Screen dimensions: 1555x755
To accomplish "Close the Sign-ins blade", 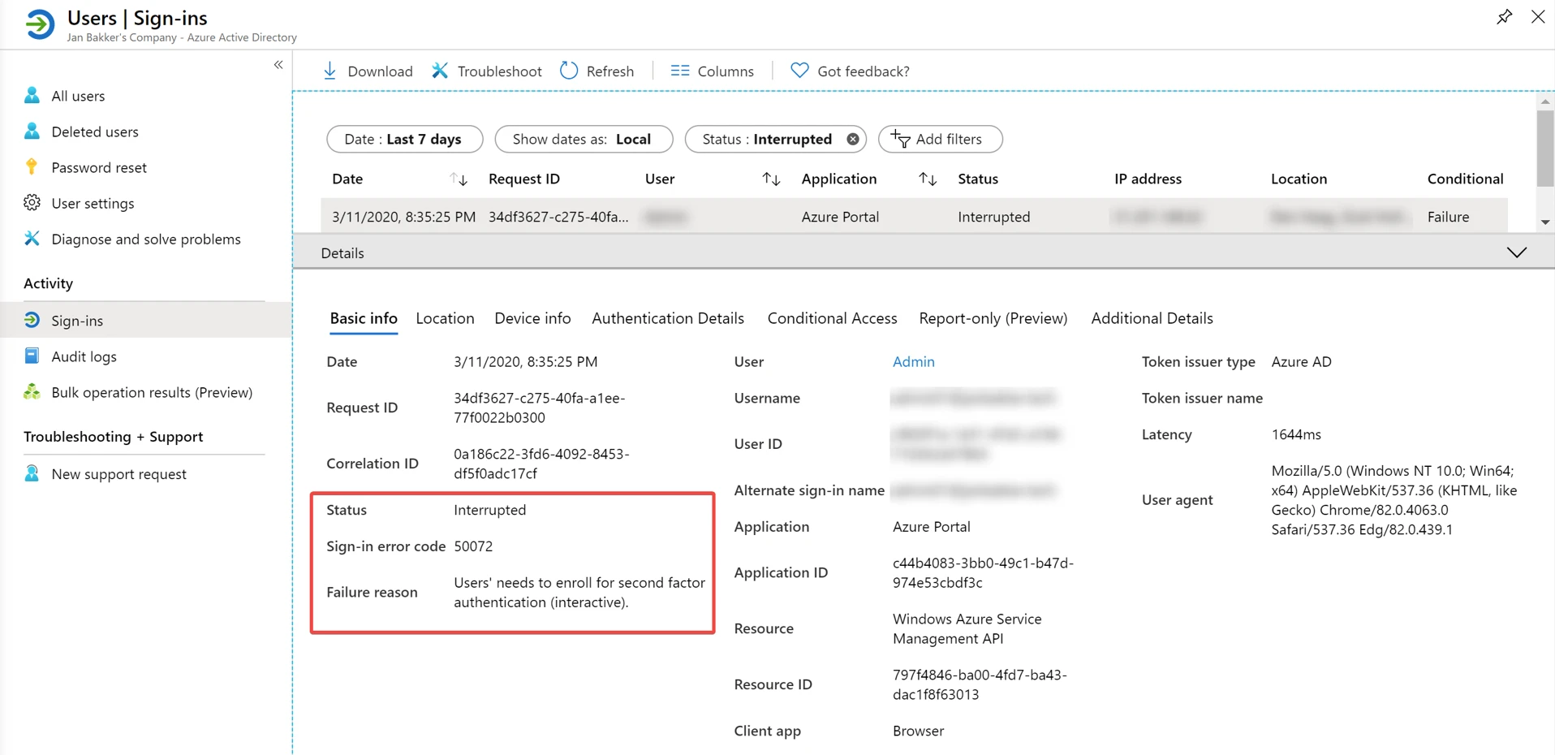I will pos(1538,17).
